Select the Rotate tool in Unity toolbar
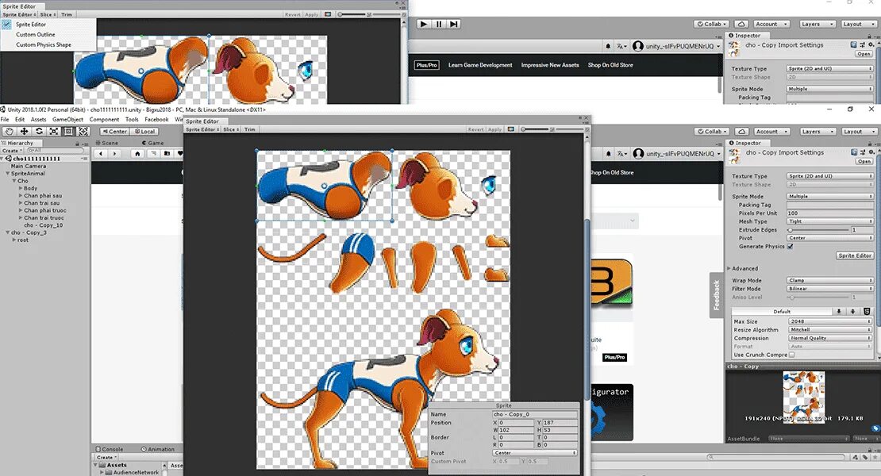Viewport: 881px width, 476px height. 39,132
